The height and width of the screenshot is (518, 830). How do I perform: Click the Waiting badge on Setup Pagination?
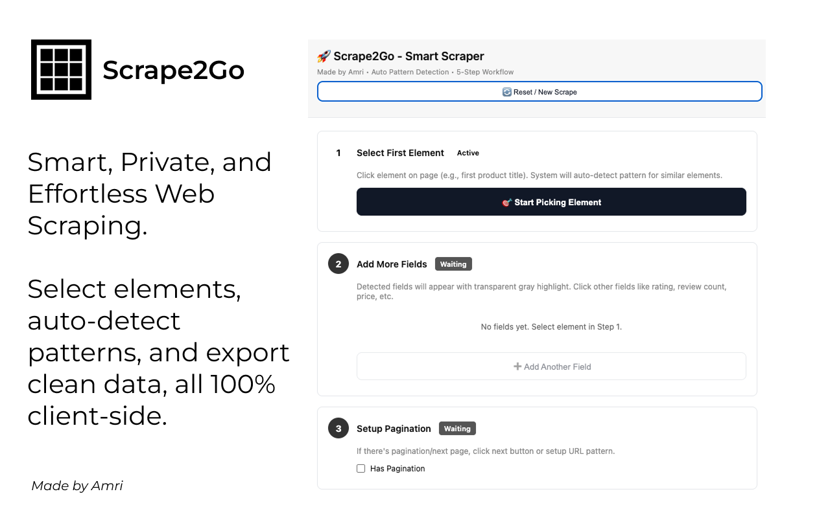click(457, 428)
